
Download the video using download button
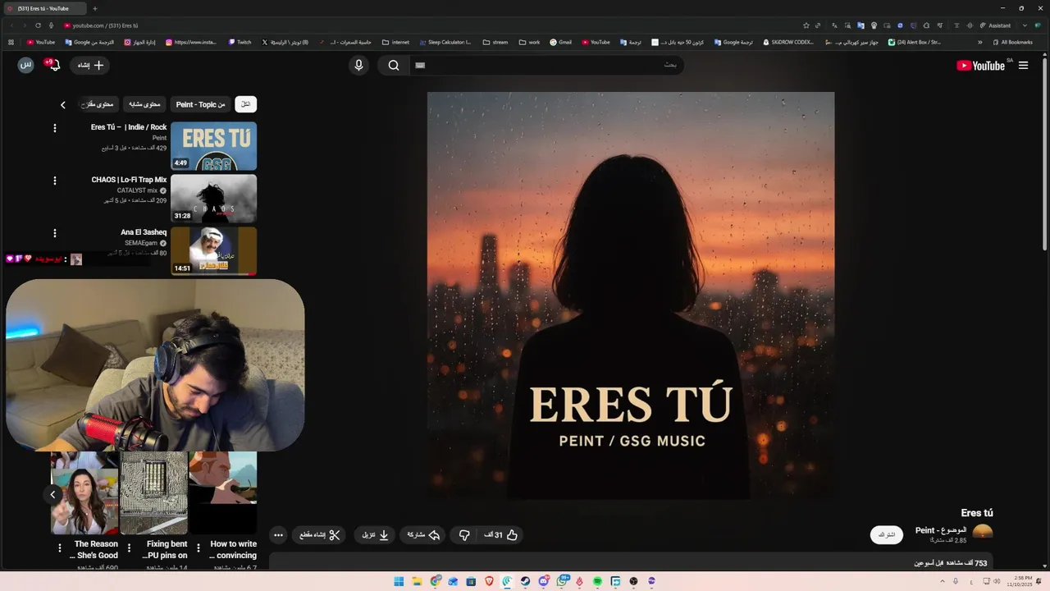(x=375, y=535)
